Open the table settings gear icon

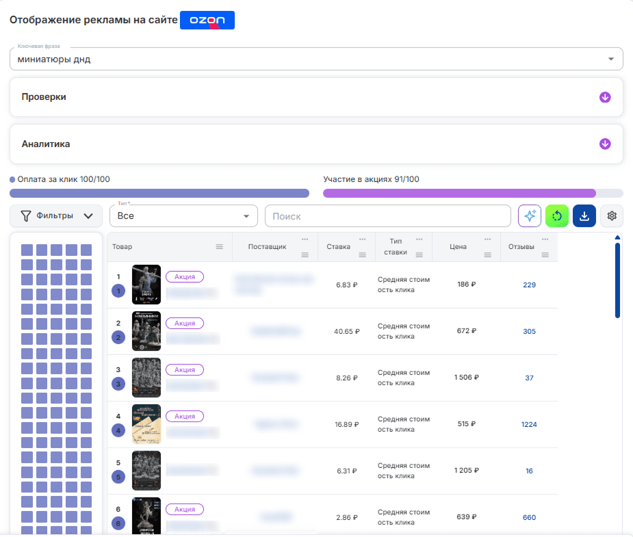click(612, 216)
